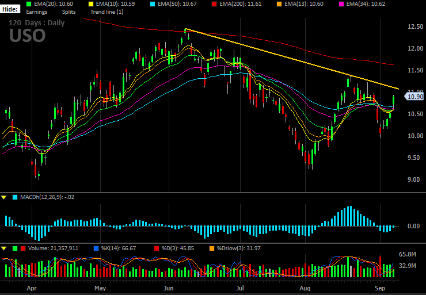
Task: Click the cyan MACDh color swatch
Action: pos(15,197)
